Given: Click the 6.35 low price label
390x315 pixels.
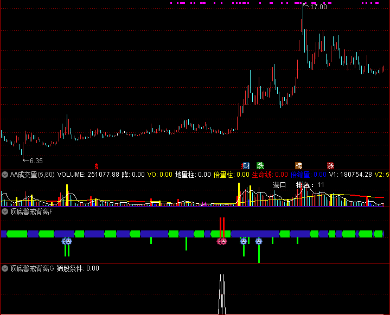Looking at the screenshot, I should (36, 161).
